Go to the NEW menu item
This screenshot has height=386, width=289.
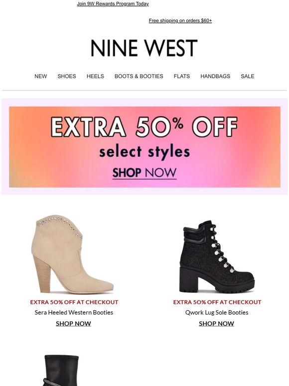[x=40, y=76]
